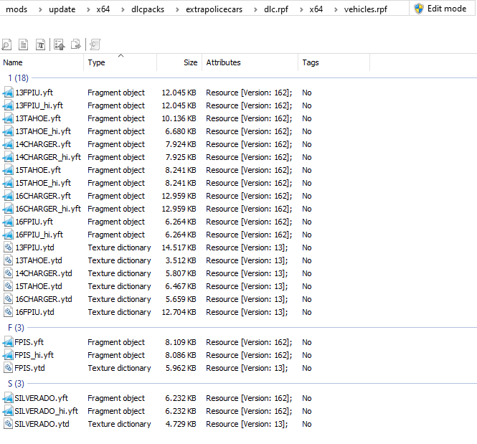Click the texture dictionary icon of 15TAHOE.ytd
Image resolution: width=477 pixels, height=444 pixels.
click(x=8, y=286)
